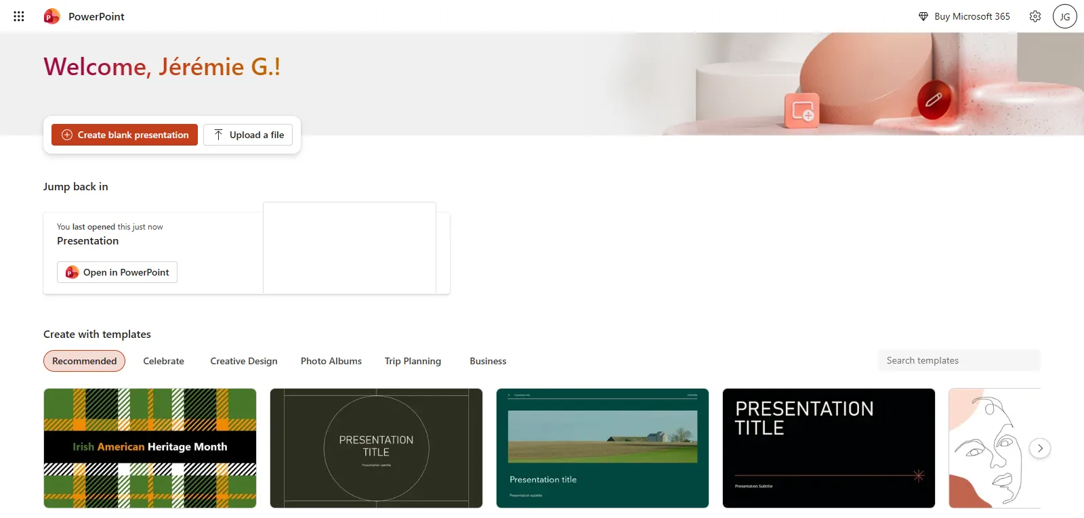Select the Trip Planning template category
This screenshot has height=518, width=1084.
coord(413,361)
